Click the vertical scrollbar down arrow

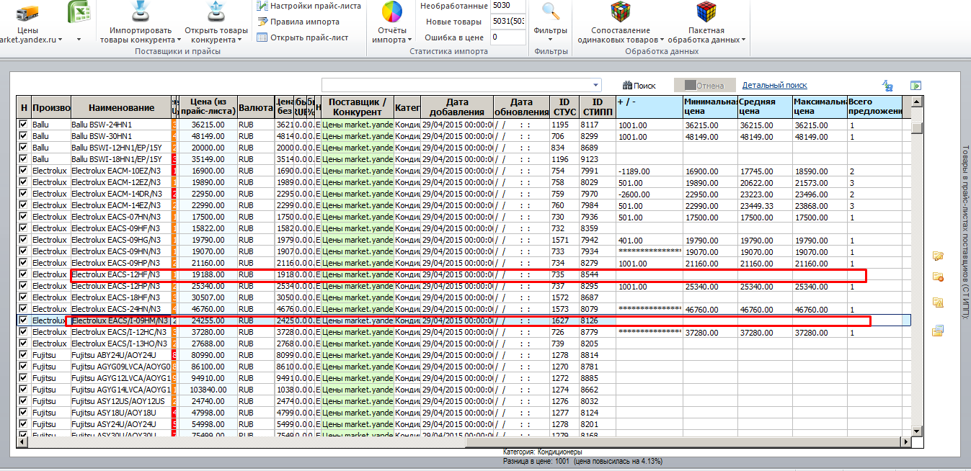tap(917, 431)
